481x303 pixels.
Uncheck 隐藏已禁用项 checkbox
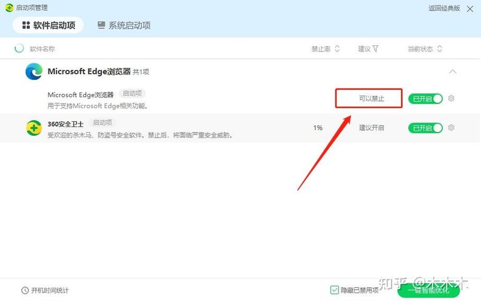coord(334,290)
